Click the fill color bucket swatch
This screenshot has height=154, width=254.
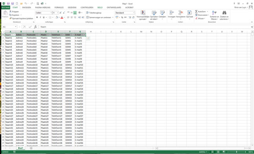pyautogui.click(x=57, y=17)
